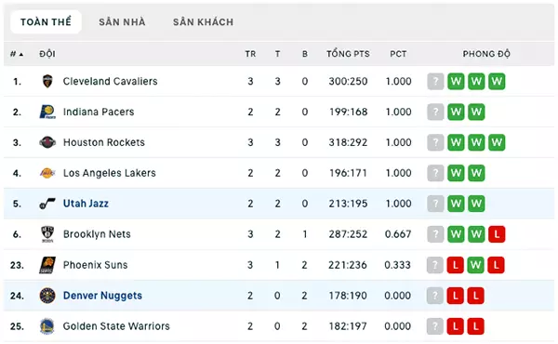Open the Utah Jazz team link
Image resolution: width=558 pixels, height=344 pixels.
pos(86,204)
